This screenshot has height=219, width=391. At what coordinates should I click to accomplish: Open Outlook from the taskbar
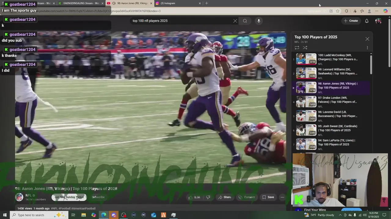point(153,215)
